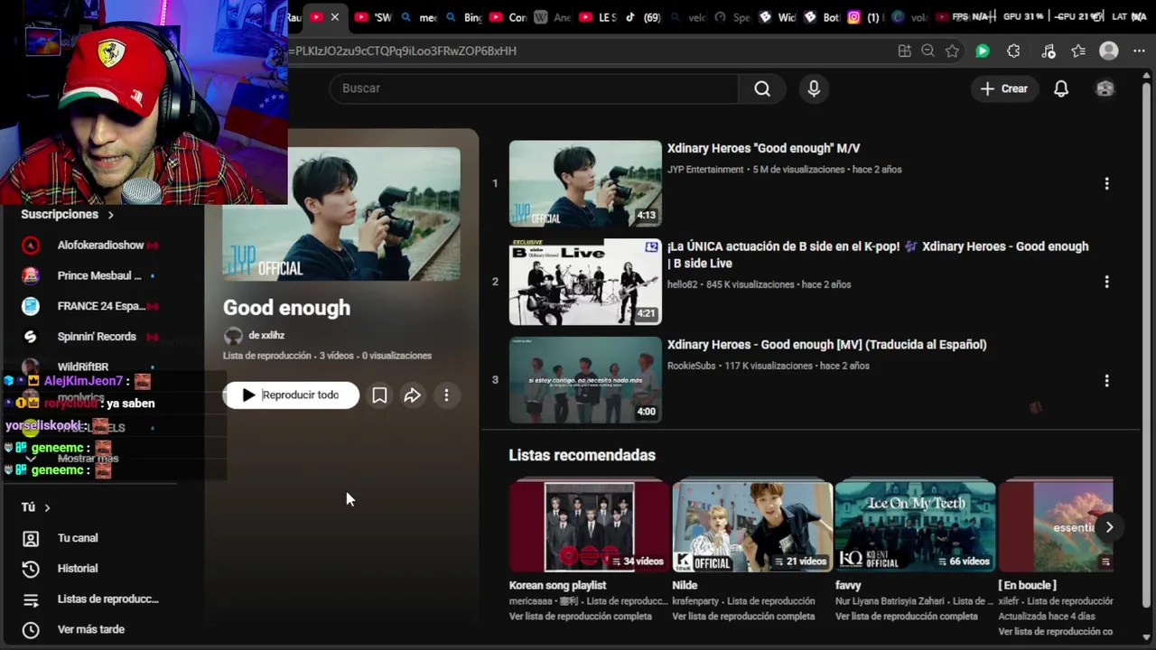Open browser settings three-dot menu
The image size is (1156, 650).
point(1139,51)
